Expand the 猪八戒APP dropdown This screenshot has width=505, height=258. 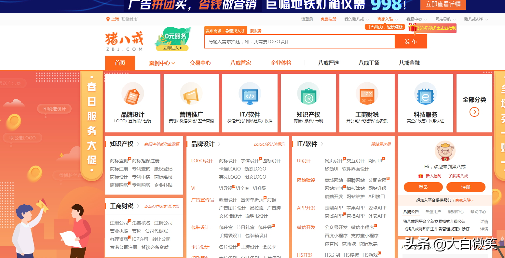point(476,19)
